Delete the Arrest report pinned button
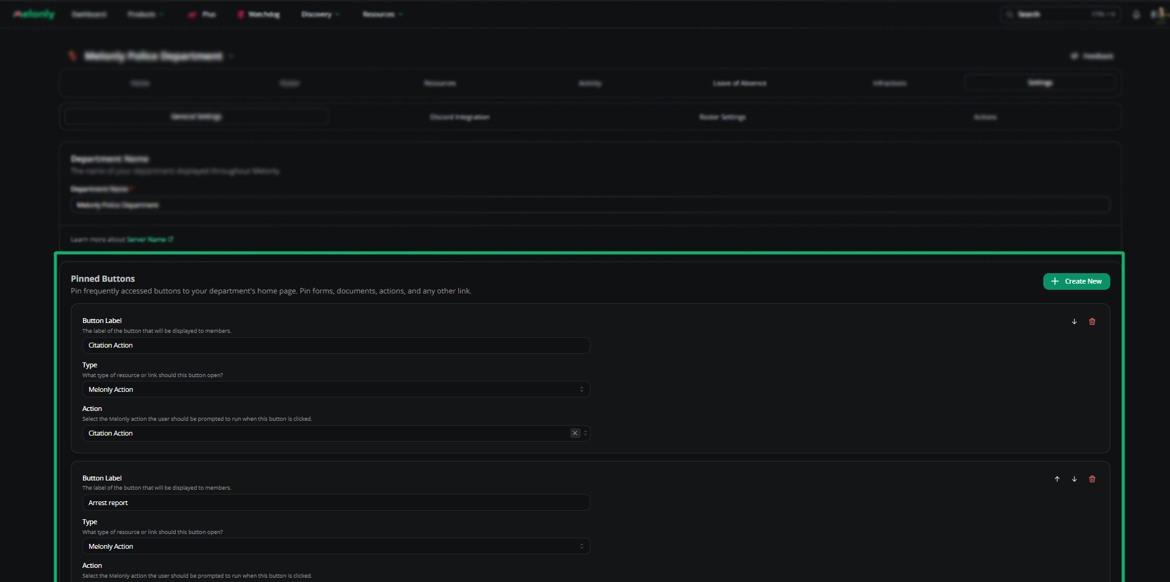The image size is (1170, 582). 1092,479
